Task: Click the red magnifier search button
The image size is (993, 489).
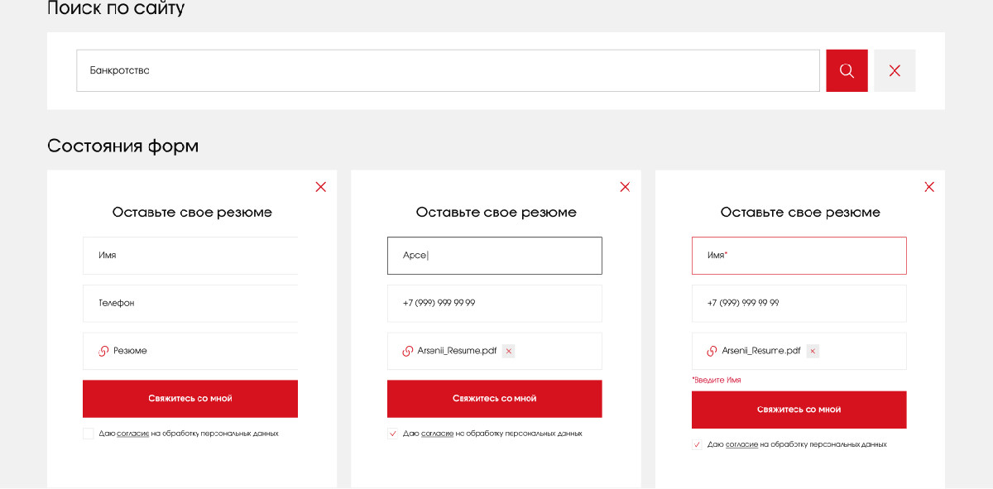Action: (x=847, y=71)
